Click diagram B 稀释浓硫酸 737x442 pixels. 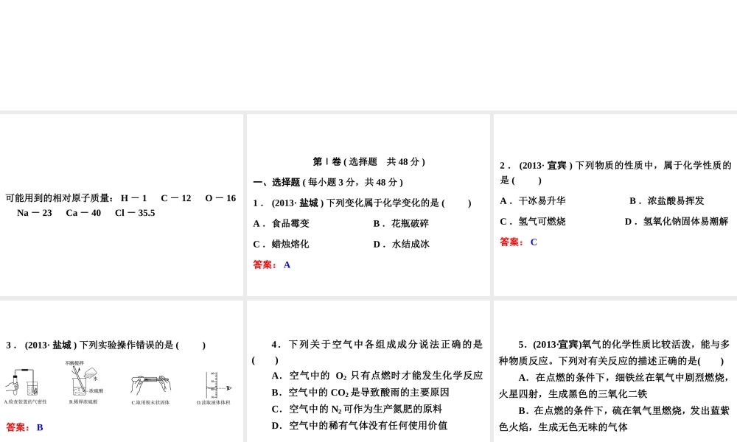click(x=85, y=383)
